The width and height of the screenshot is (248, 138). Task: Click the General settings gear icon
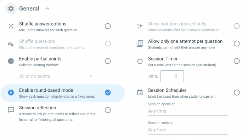click(11, 8)
